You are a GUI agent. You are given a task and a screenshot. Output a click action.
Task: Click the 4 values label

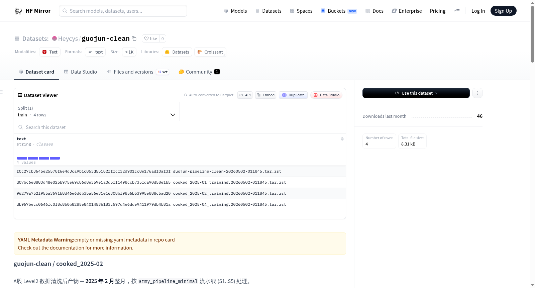(x=26, y=162)
